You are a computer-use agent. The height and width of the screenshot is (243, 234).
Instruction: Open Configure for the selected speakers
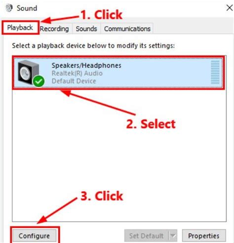pos(34,236)
